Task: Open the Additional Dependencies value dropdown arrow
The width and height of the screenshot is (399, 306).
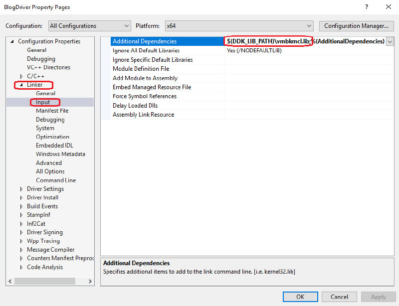Action: [390, 42]
